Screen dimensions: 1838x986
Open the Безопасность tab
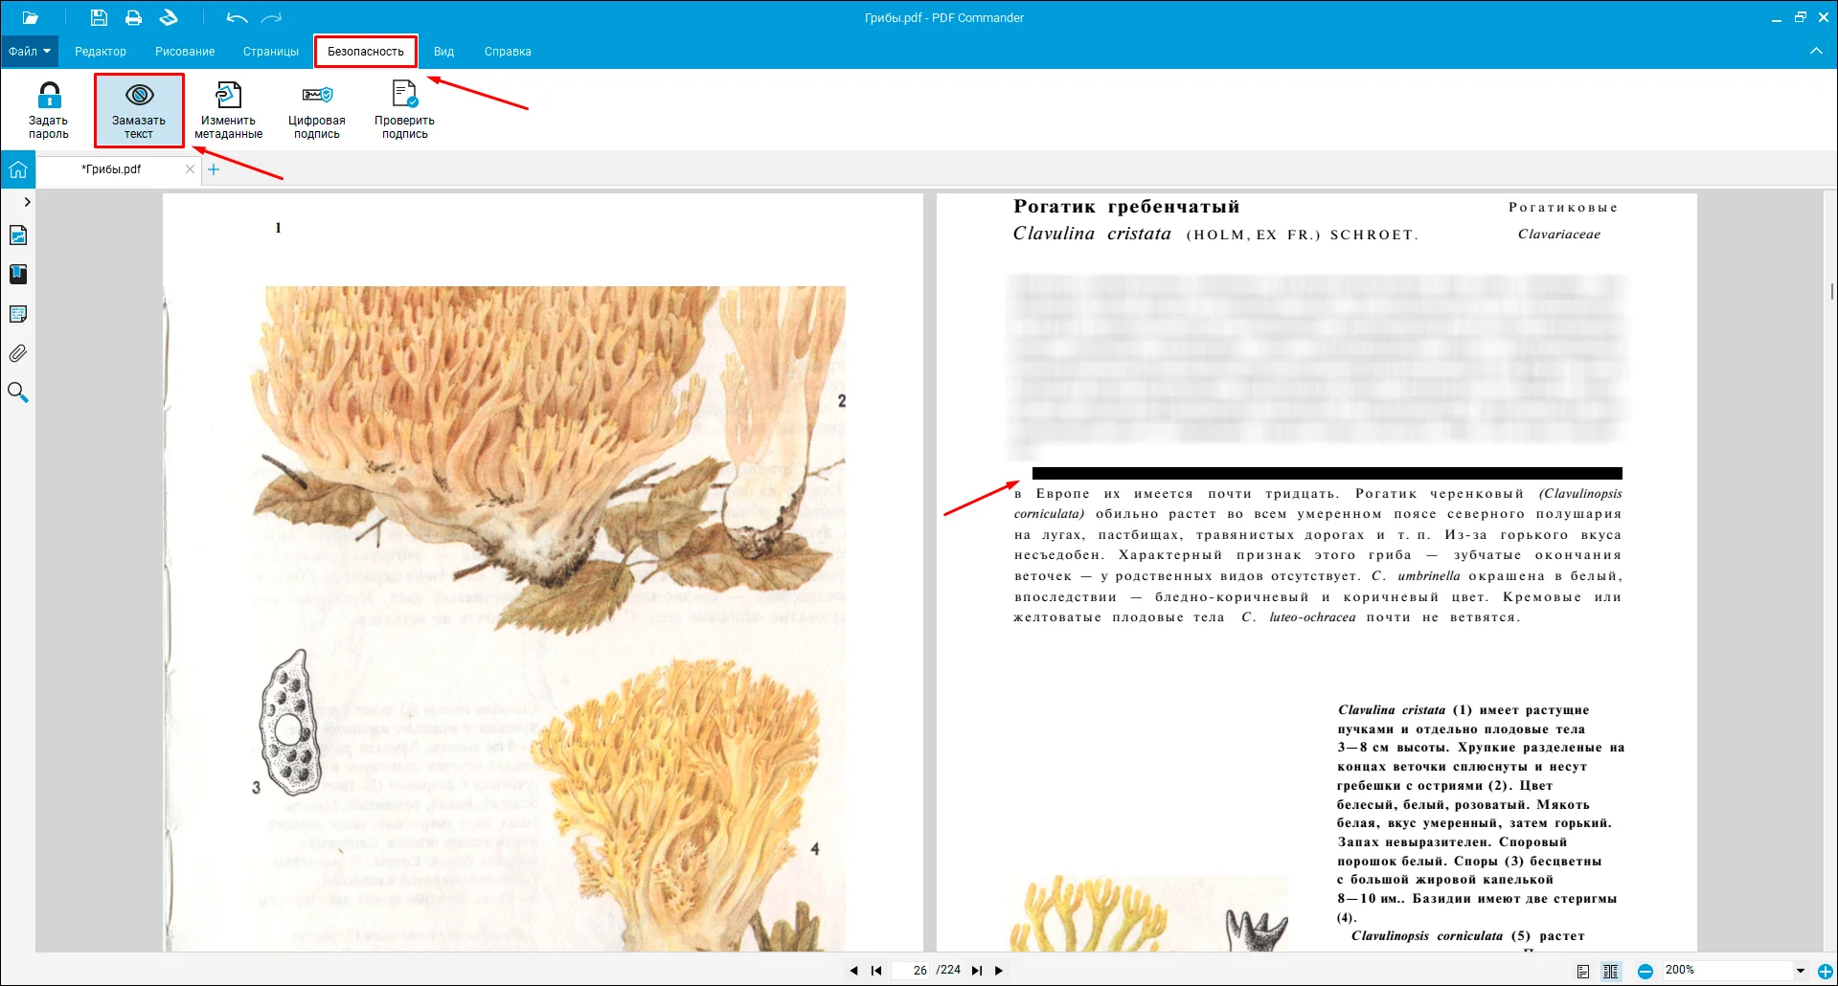tap(366, 52)
